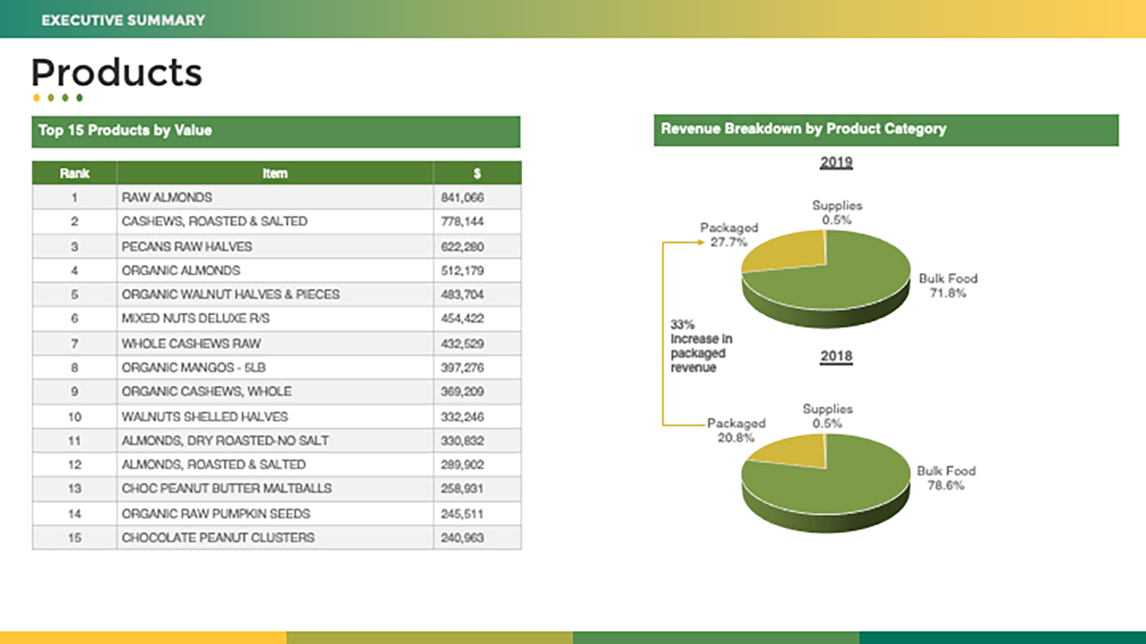Select the 33% increase in packaged revenue note

click(x=700, y=346)
